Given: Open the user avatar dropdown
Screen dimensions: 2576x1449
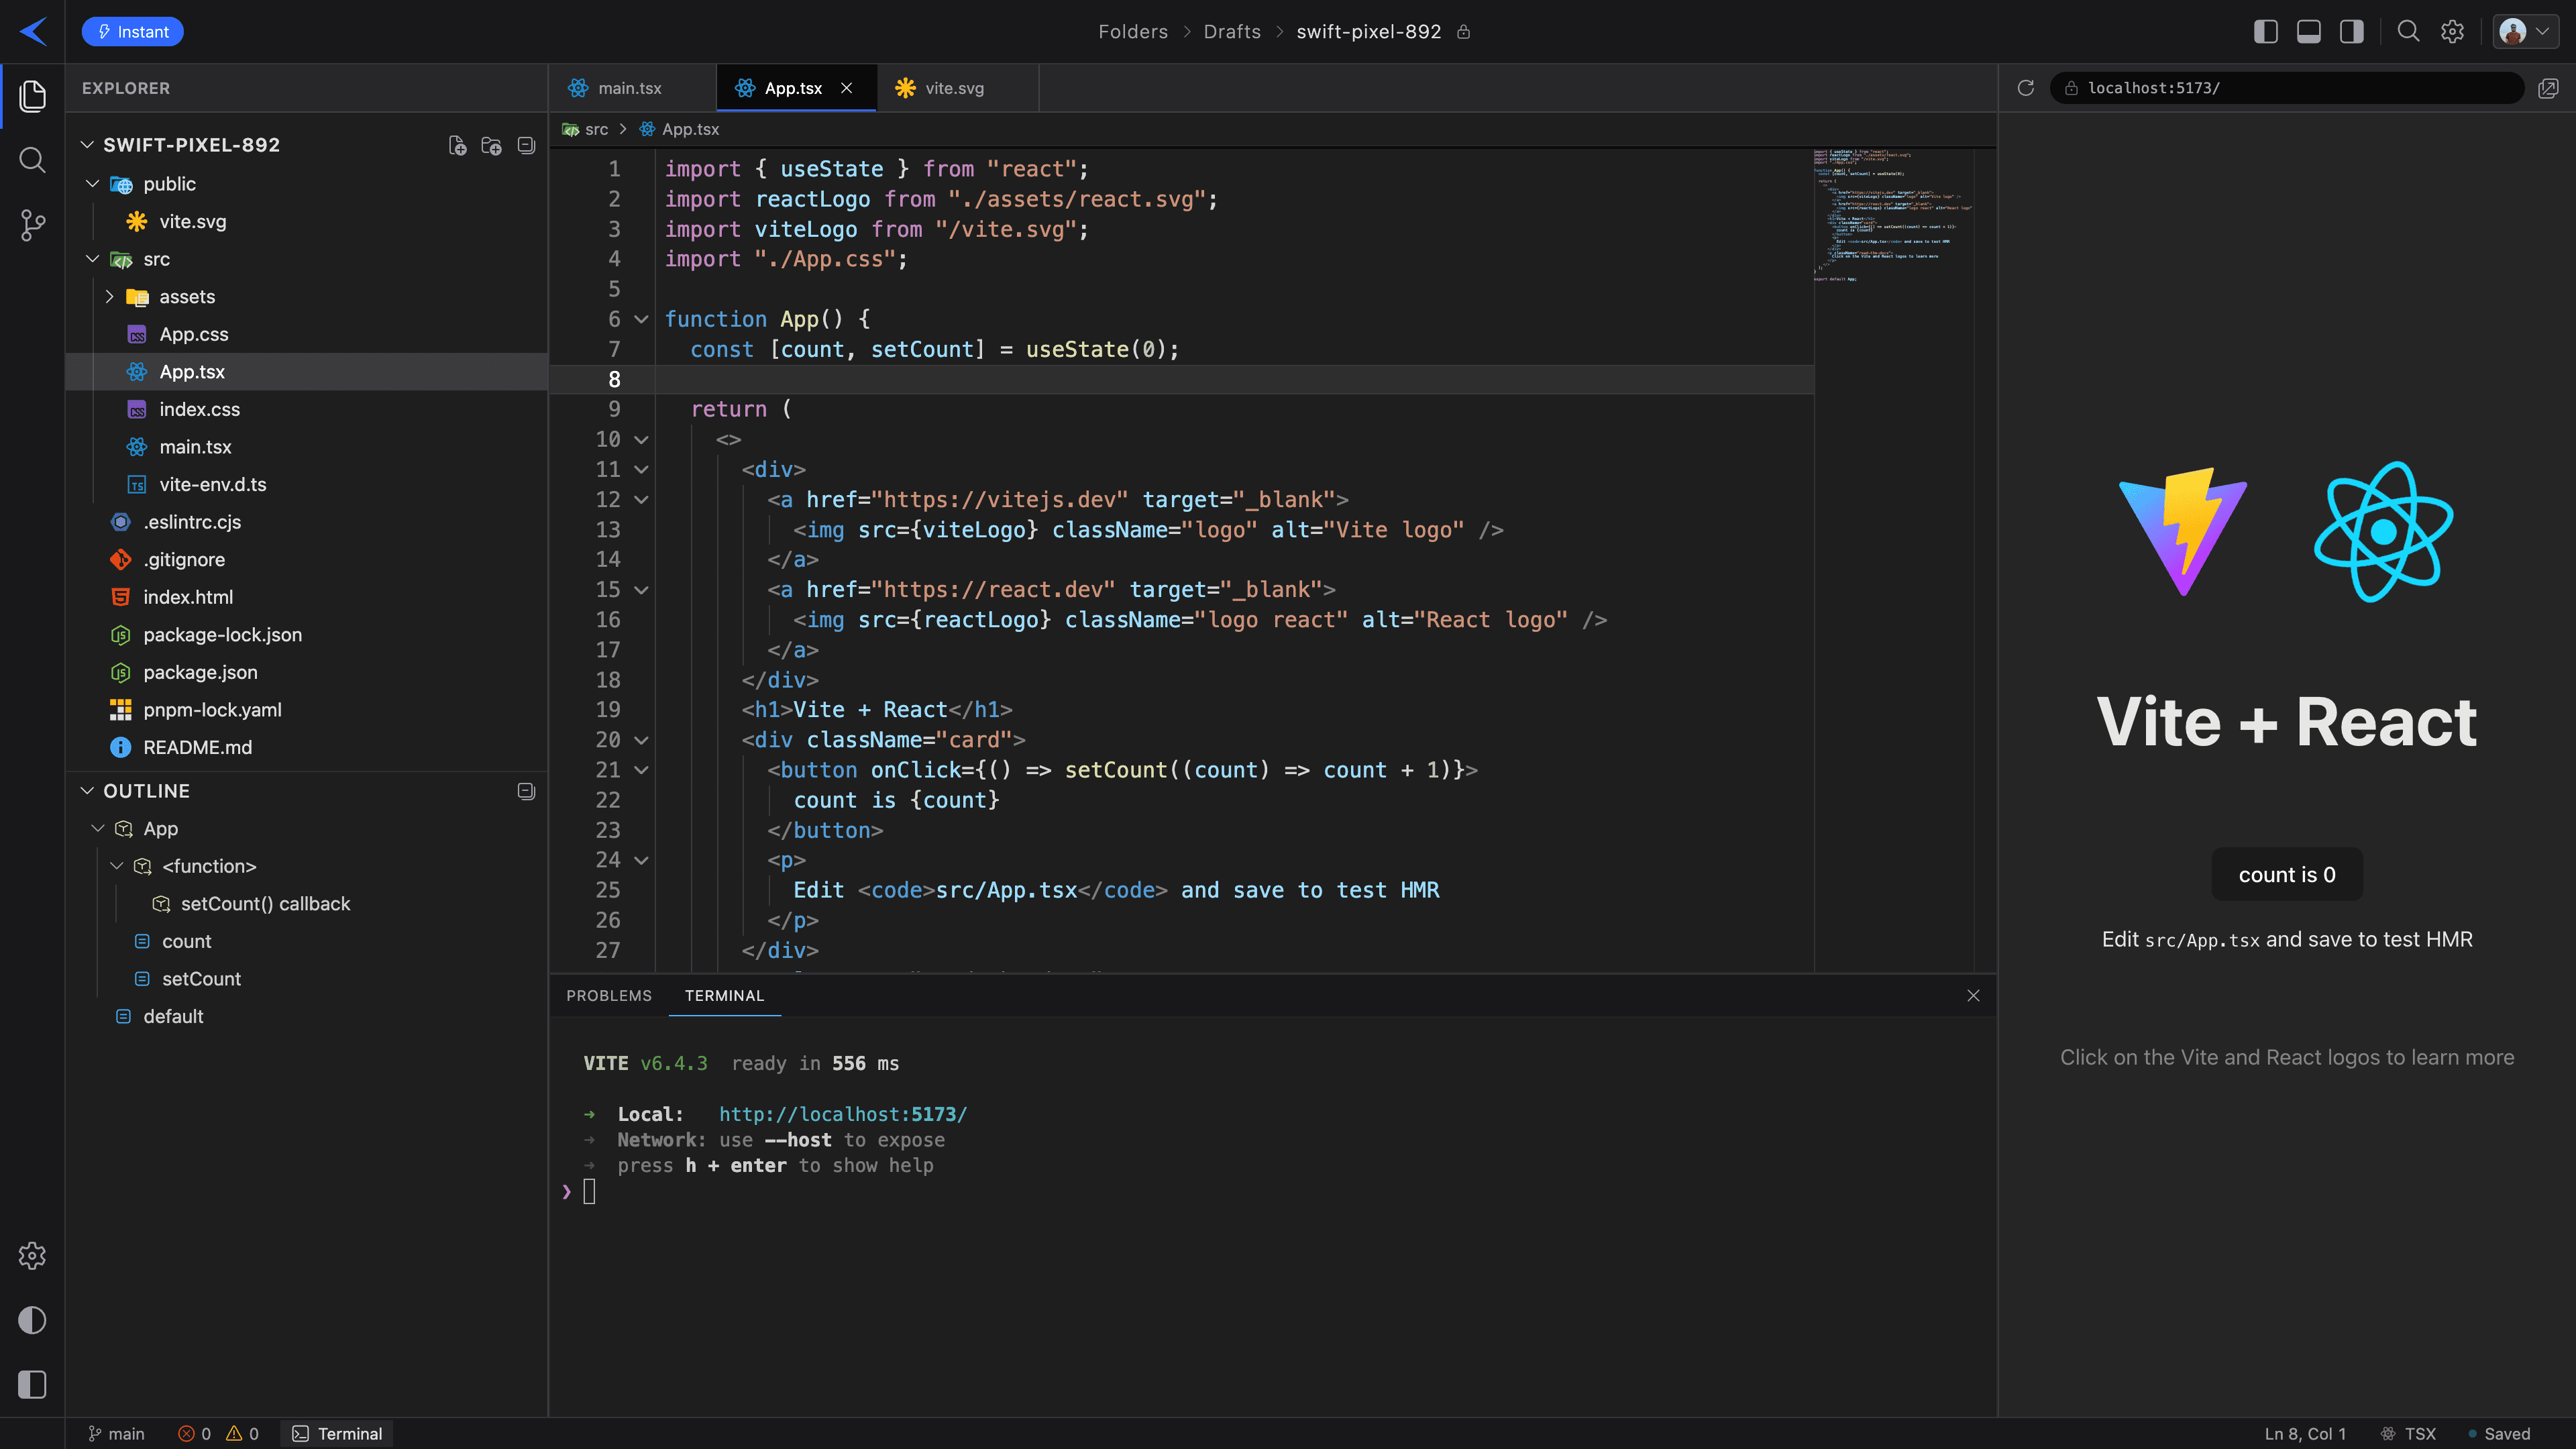Looking at the screenshot, I should pyautogui.click(x=2526, y=32).
